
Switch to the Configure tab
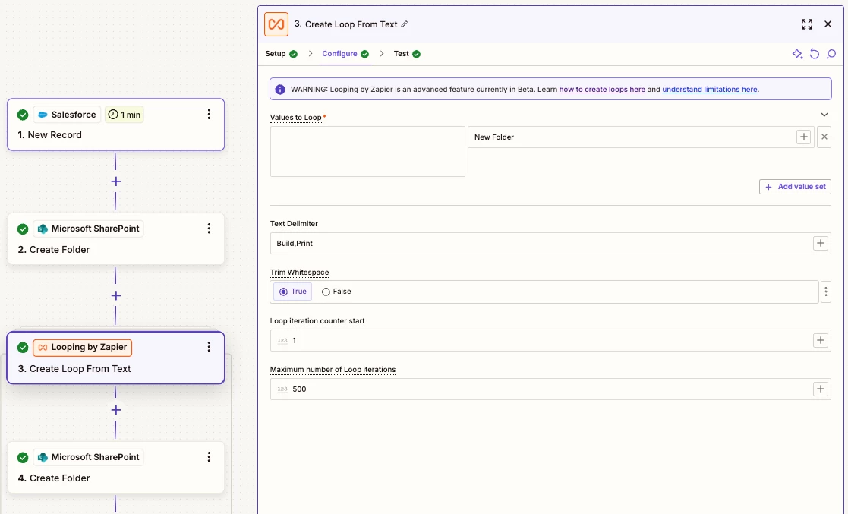[345, 54]
